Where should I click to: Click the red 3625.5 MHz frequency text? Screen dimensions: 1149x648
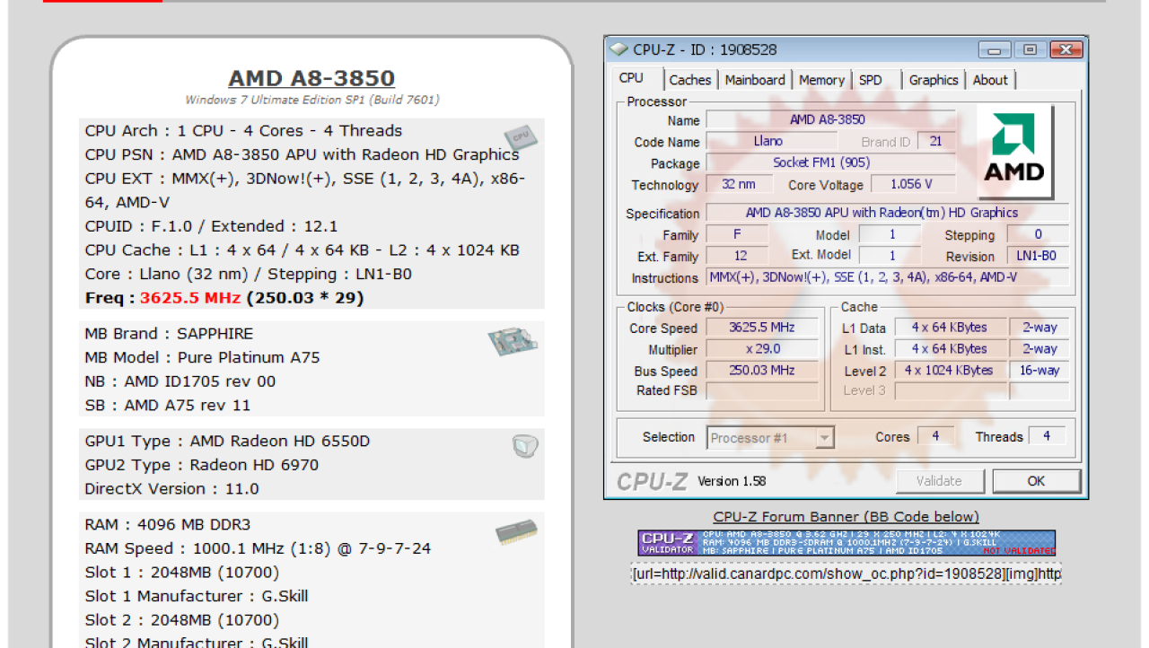click(x=191, y=298)
